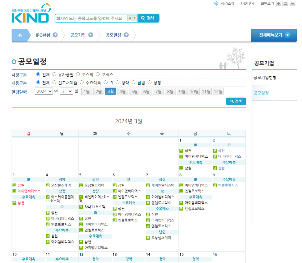302x263 pixels.
Task: Open 공모일정 in sidebar
Action: tap(261, 93)
